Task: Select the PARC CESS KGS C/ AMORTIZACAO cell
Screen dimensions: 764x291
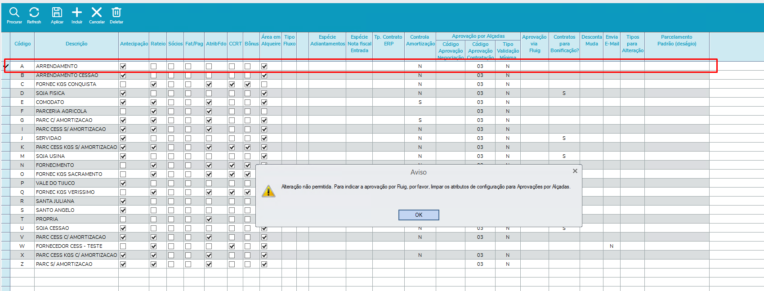Action: (76, 255)
